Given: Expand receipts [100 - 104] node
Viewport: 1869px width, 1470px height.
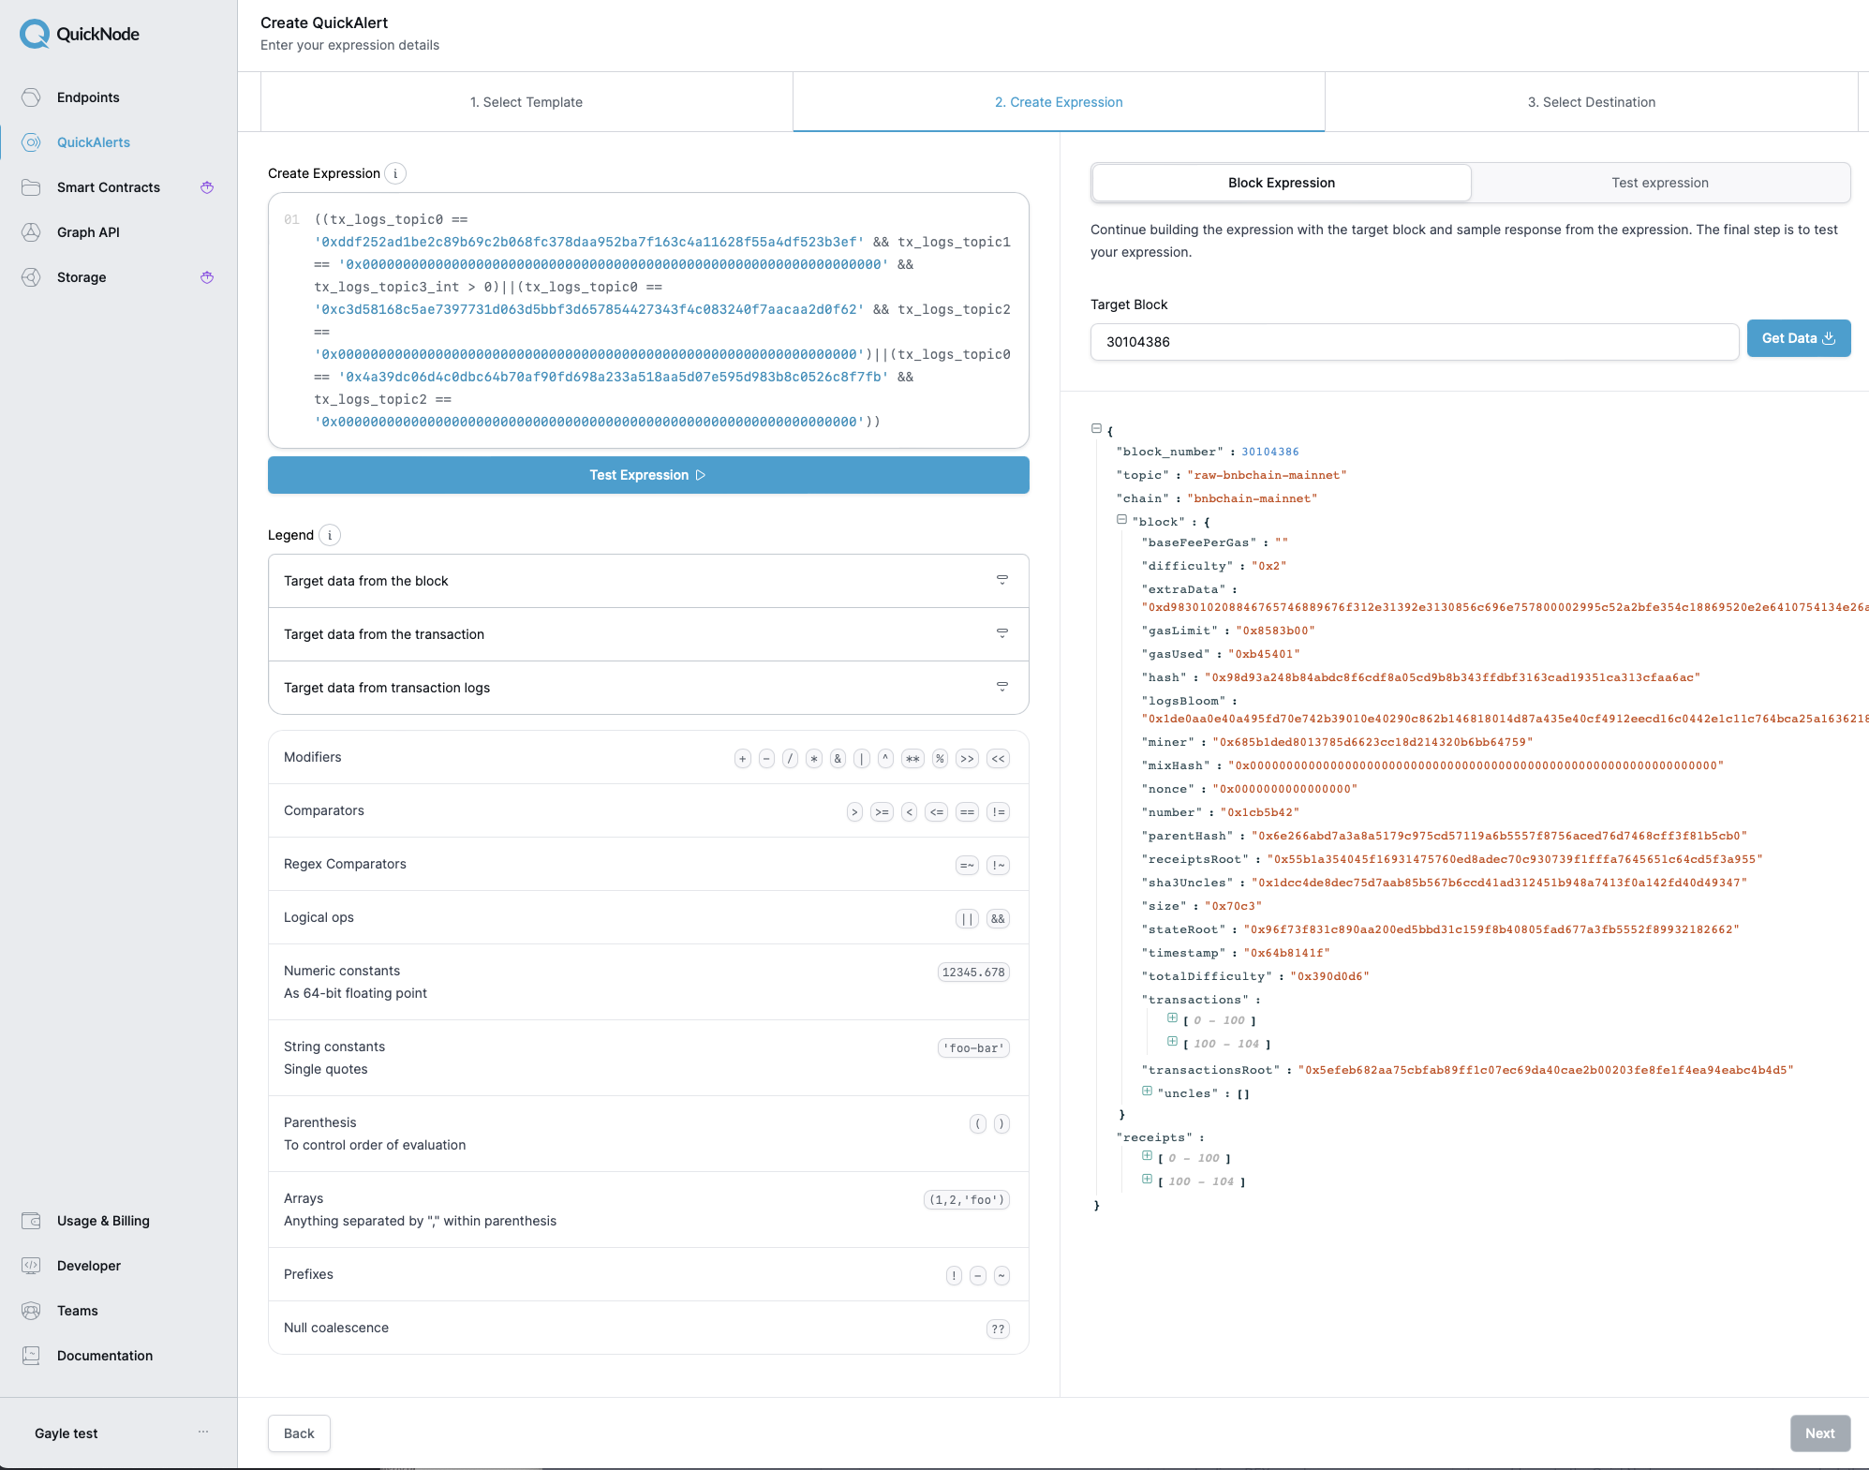Looking at the screenshot, I should pos(1147,1179).
